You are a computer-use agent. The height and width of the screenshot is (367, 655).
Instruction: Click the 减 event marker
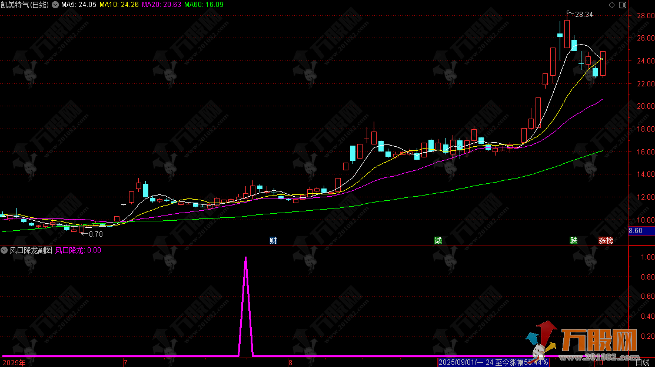click(438, 240)
